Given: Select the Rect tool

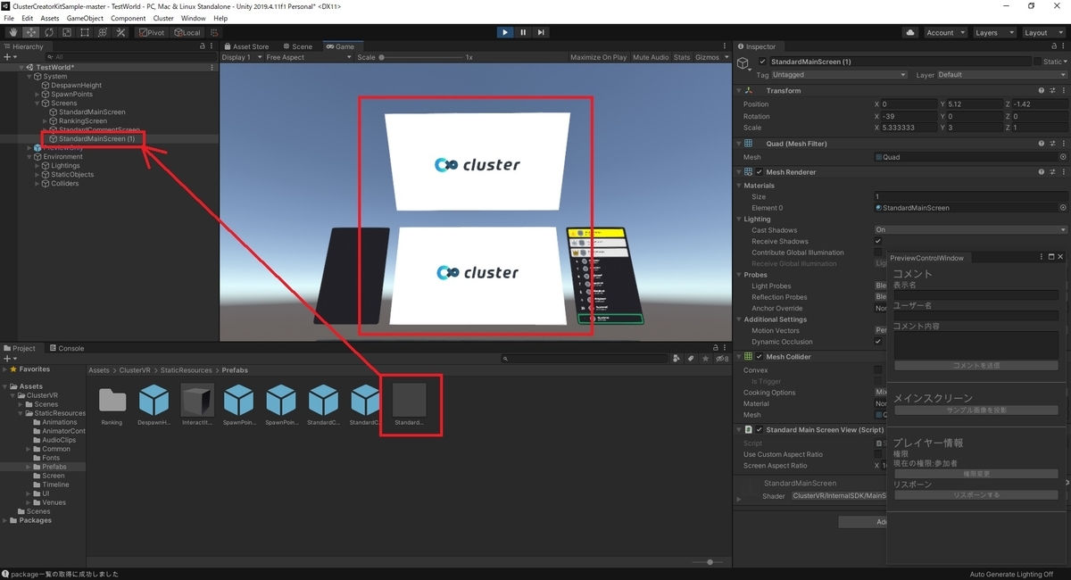Looking at the screenshot, I should coord(84,33).
